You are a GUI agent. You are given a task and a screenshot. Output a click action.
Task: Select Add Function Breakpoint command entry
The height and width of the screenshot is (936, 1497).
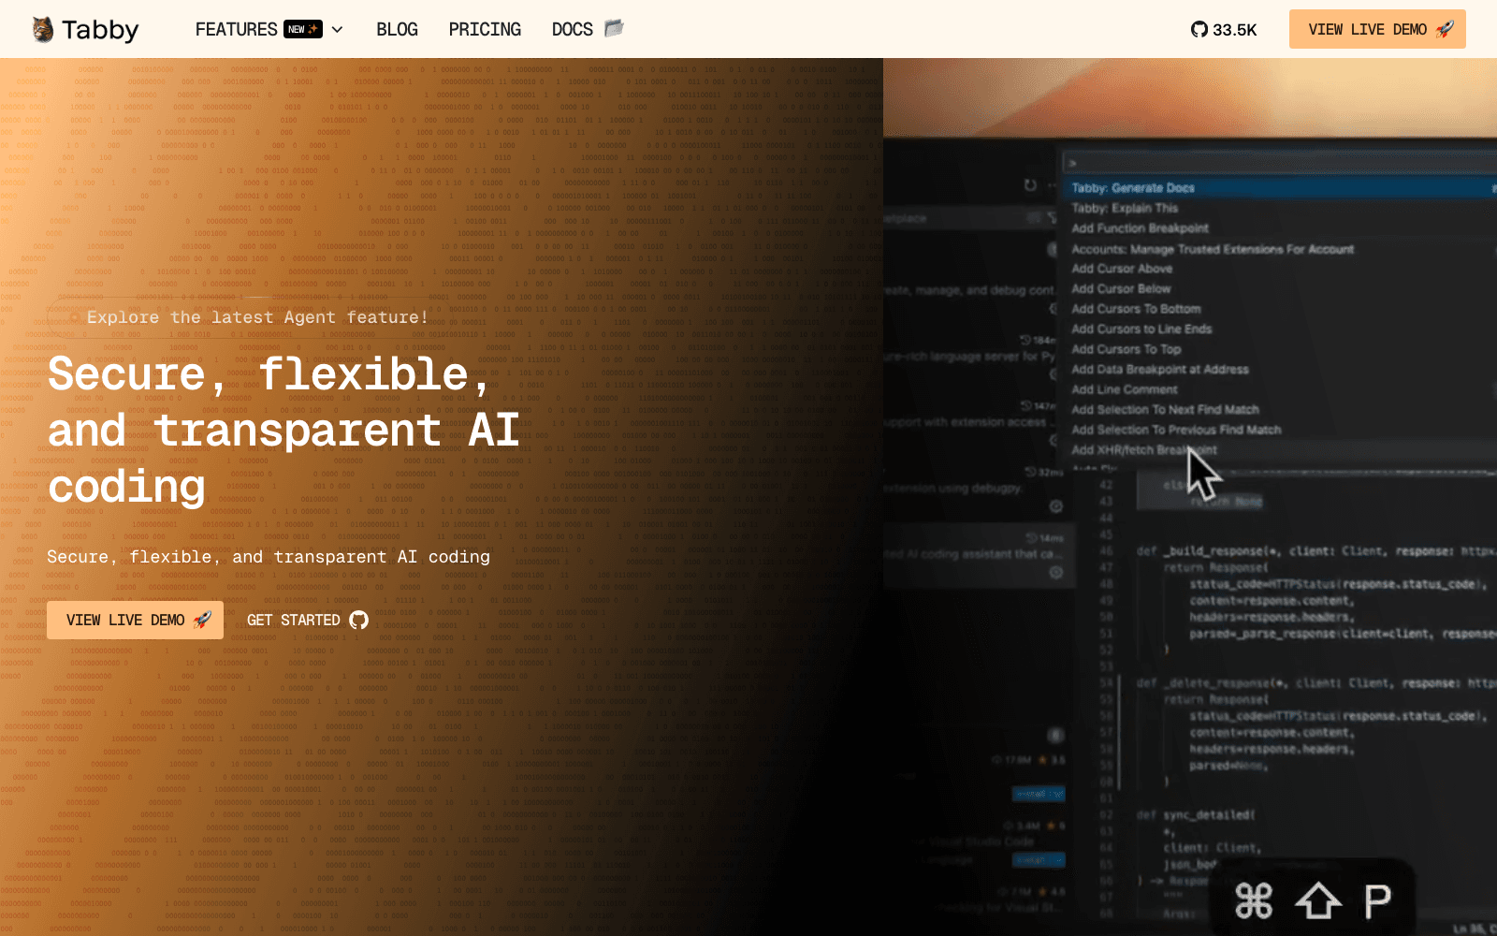[1140, 228]
